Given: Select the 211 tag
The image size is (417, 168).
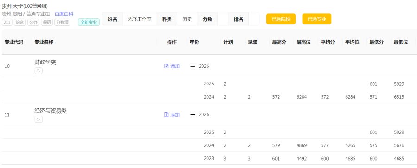Looking at the screenshot, I should click(x=7, y=22).
